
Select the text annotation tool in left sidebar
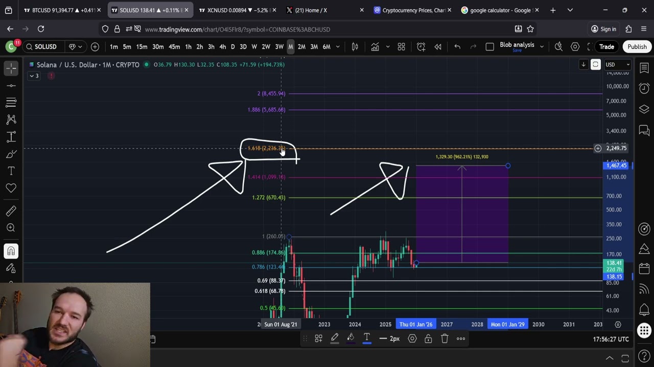pyautogui.click(x=11, y=171)
